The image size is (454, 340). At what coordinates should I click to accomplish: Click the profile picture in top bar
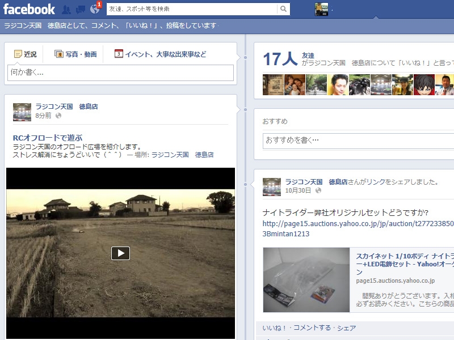[322, 9]
